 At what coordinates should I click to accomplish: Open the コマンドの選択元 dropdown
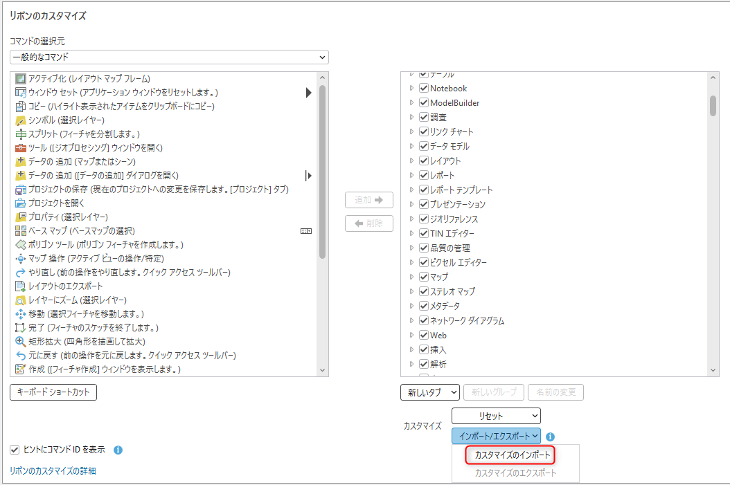pyautogui.click(x=169, y=57)
